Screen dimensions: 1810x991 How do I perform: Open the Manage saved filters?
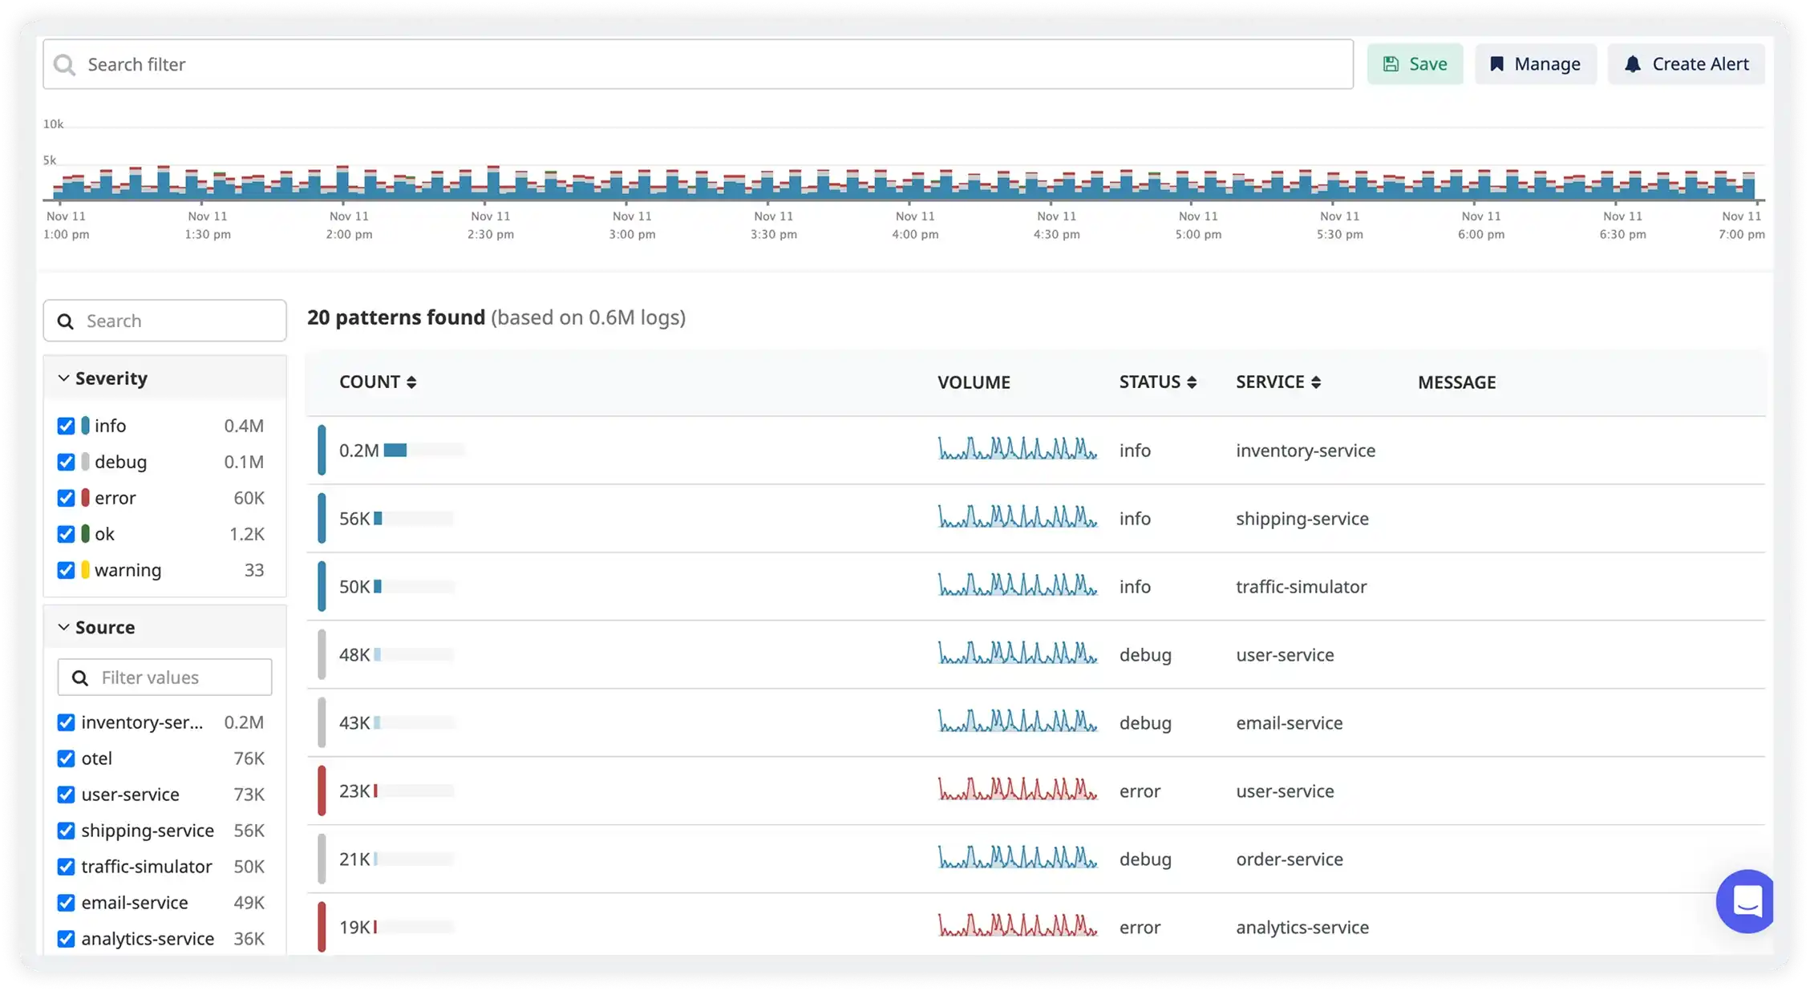pos(1536,63)
